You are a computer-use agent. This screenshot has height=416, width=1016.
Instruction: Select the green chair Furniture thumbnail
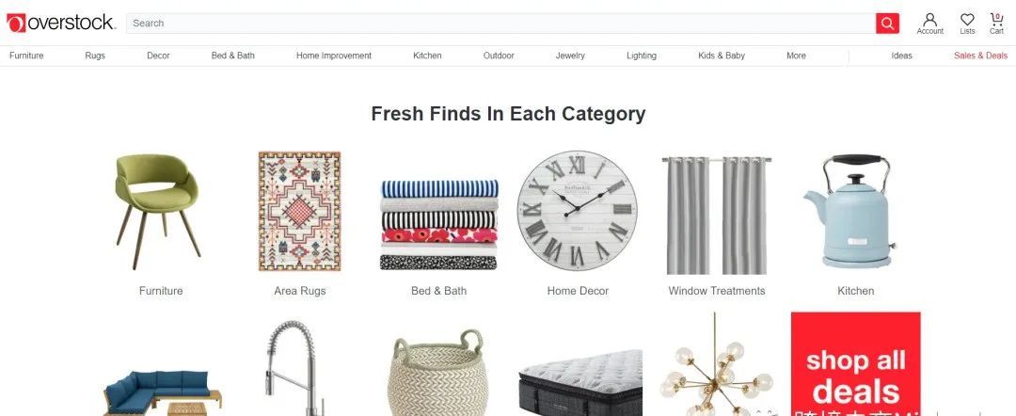click(159, 211)
